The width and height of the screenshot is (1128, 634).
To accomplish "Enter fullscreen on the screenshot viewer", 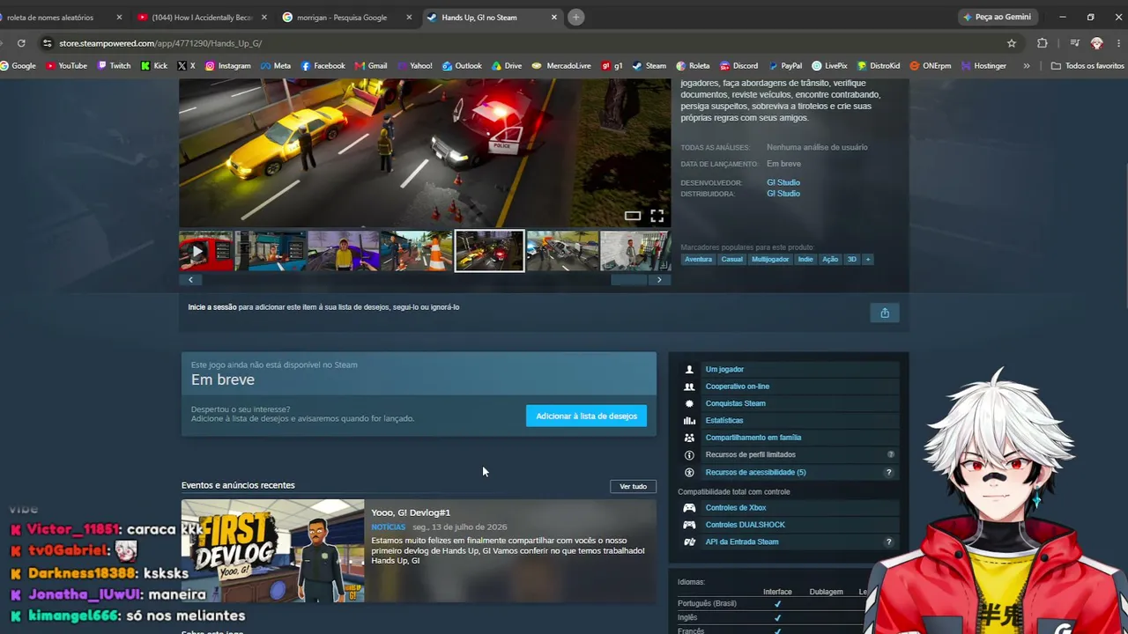I will (657, 216).
